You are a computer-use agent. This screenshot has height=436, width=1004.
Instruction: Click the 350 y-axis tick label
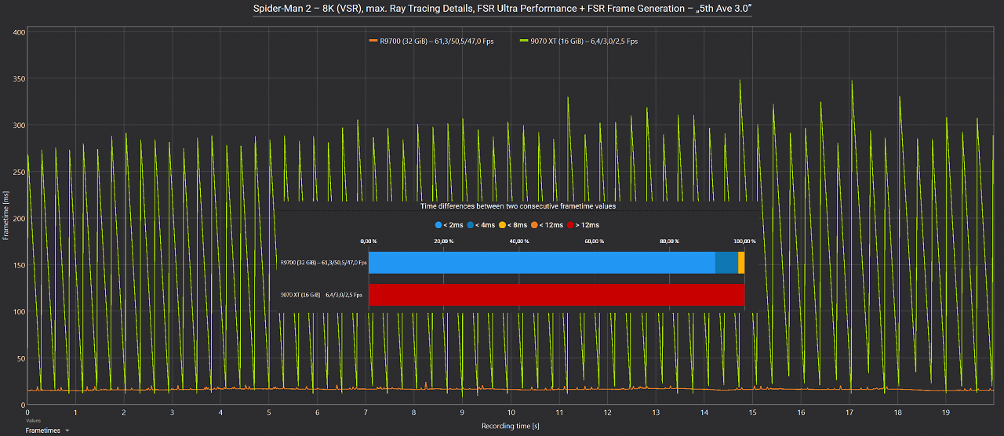pos(20,79)
